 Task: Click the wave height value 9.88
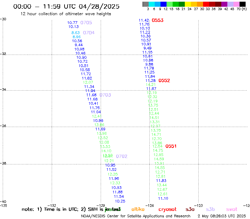149,64
